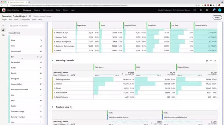Select the Text visualization
224x125 pixels.
coord(26,122)
